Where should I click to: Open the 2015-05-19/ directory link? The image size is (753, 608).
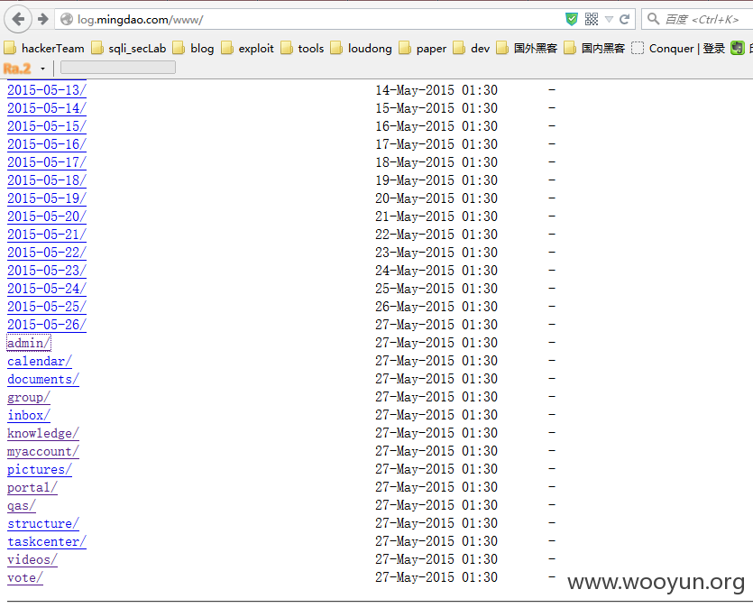pos(47,198)
